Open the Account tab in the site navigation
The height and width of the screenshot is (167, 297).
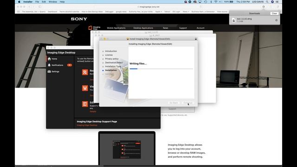click(x=200, y=28)
